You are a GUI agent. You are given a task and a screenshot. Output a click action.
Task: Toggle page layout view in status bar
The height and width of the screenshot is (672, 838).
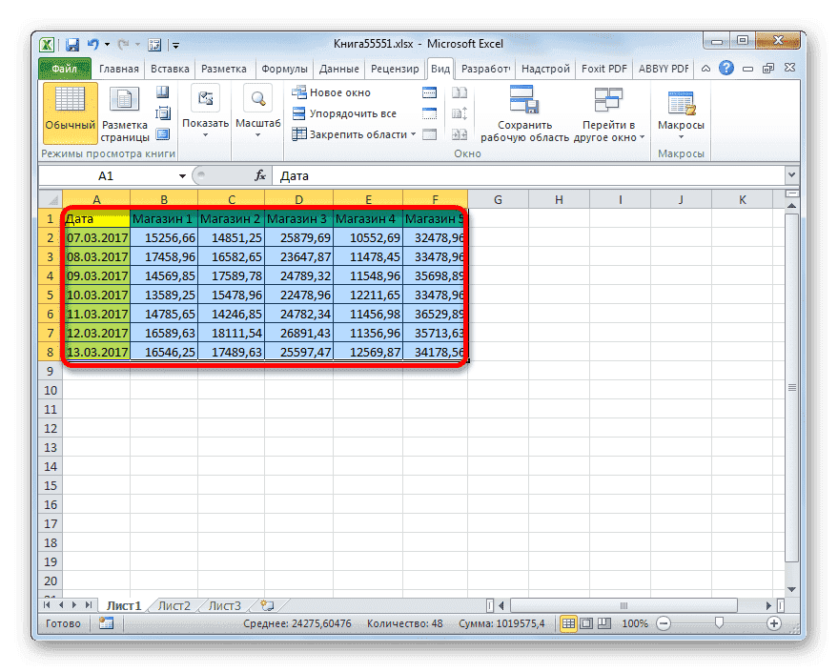586,623
